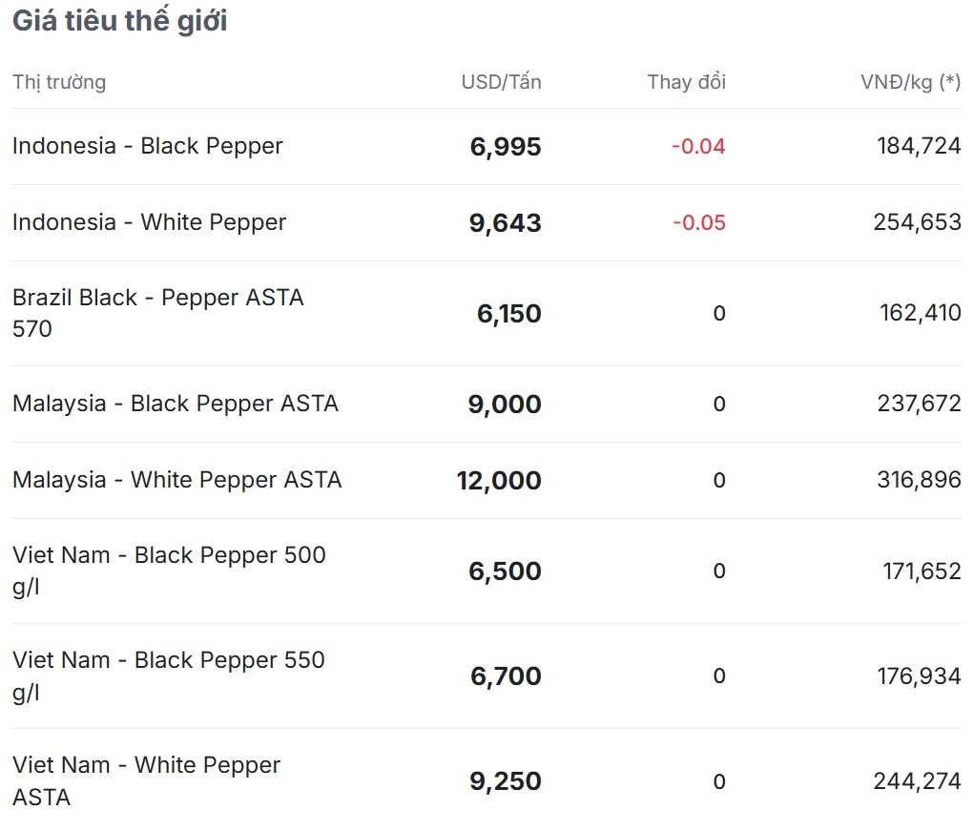Screen dimensions: 973x831
Task: Select the "VNĐ/kg (*)" column header
Action: click(910, 82)
